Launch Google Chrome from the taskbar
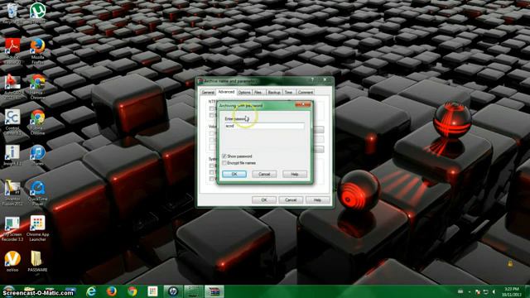Screen dimensions: 530x298 [x=132, y=291]
